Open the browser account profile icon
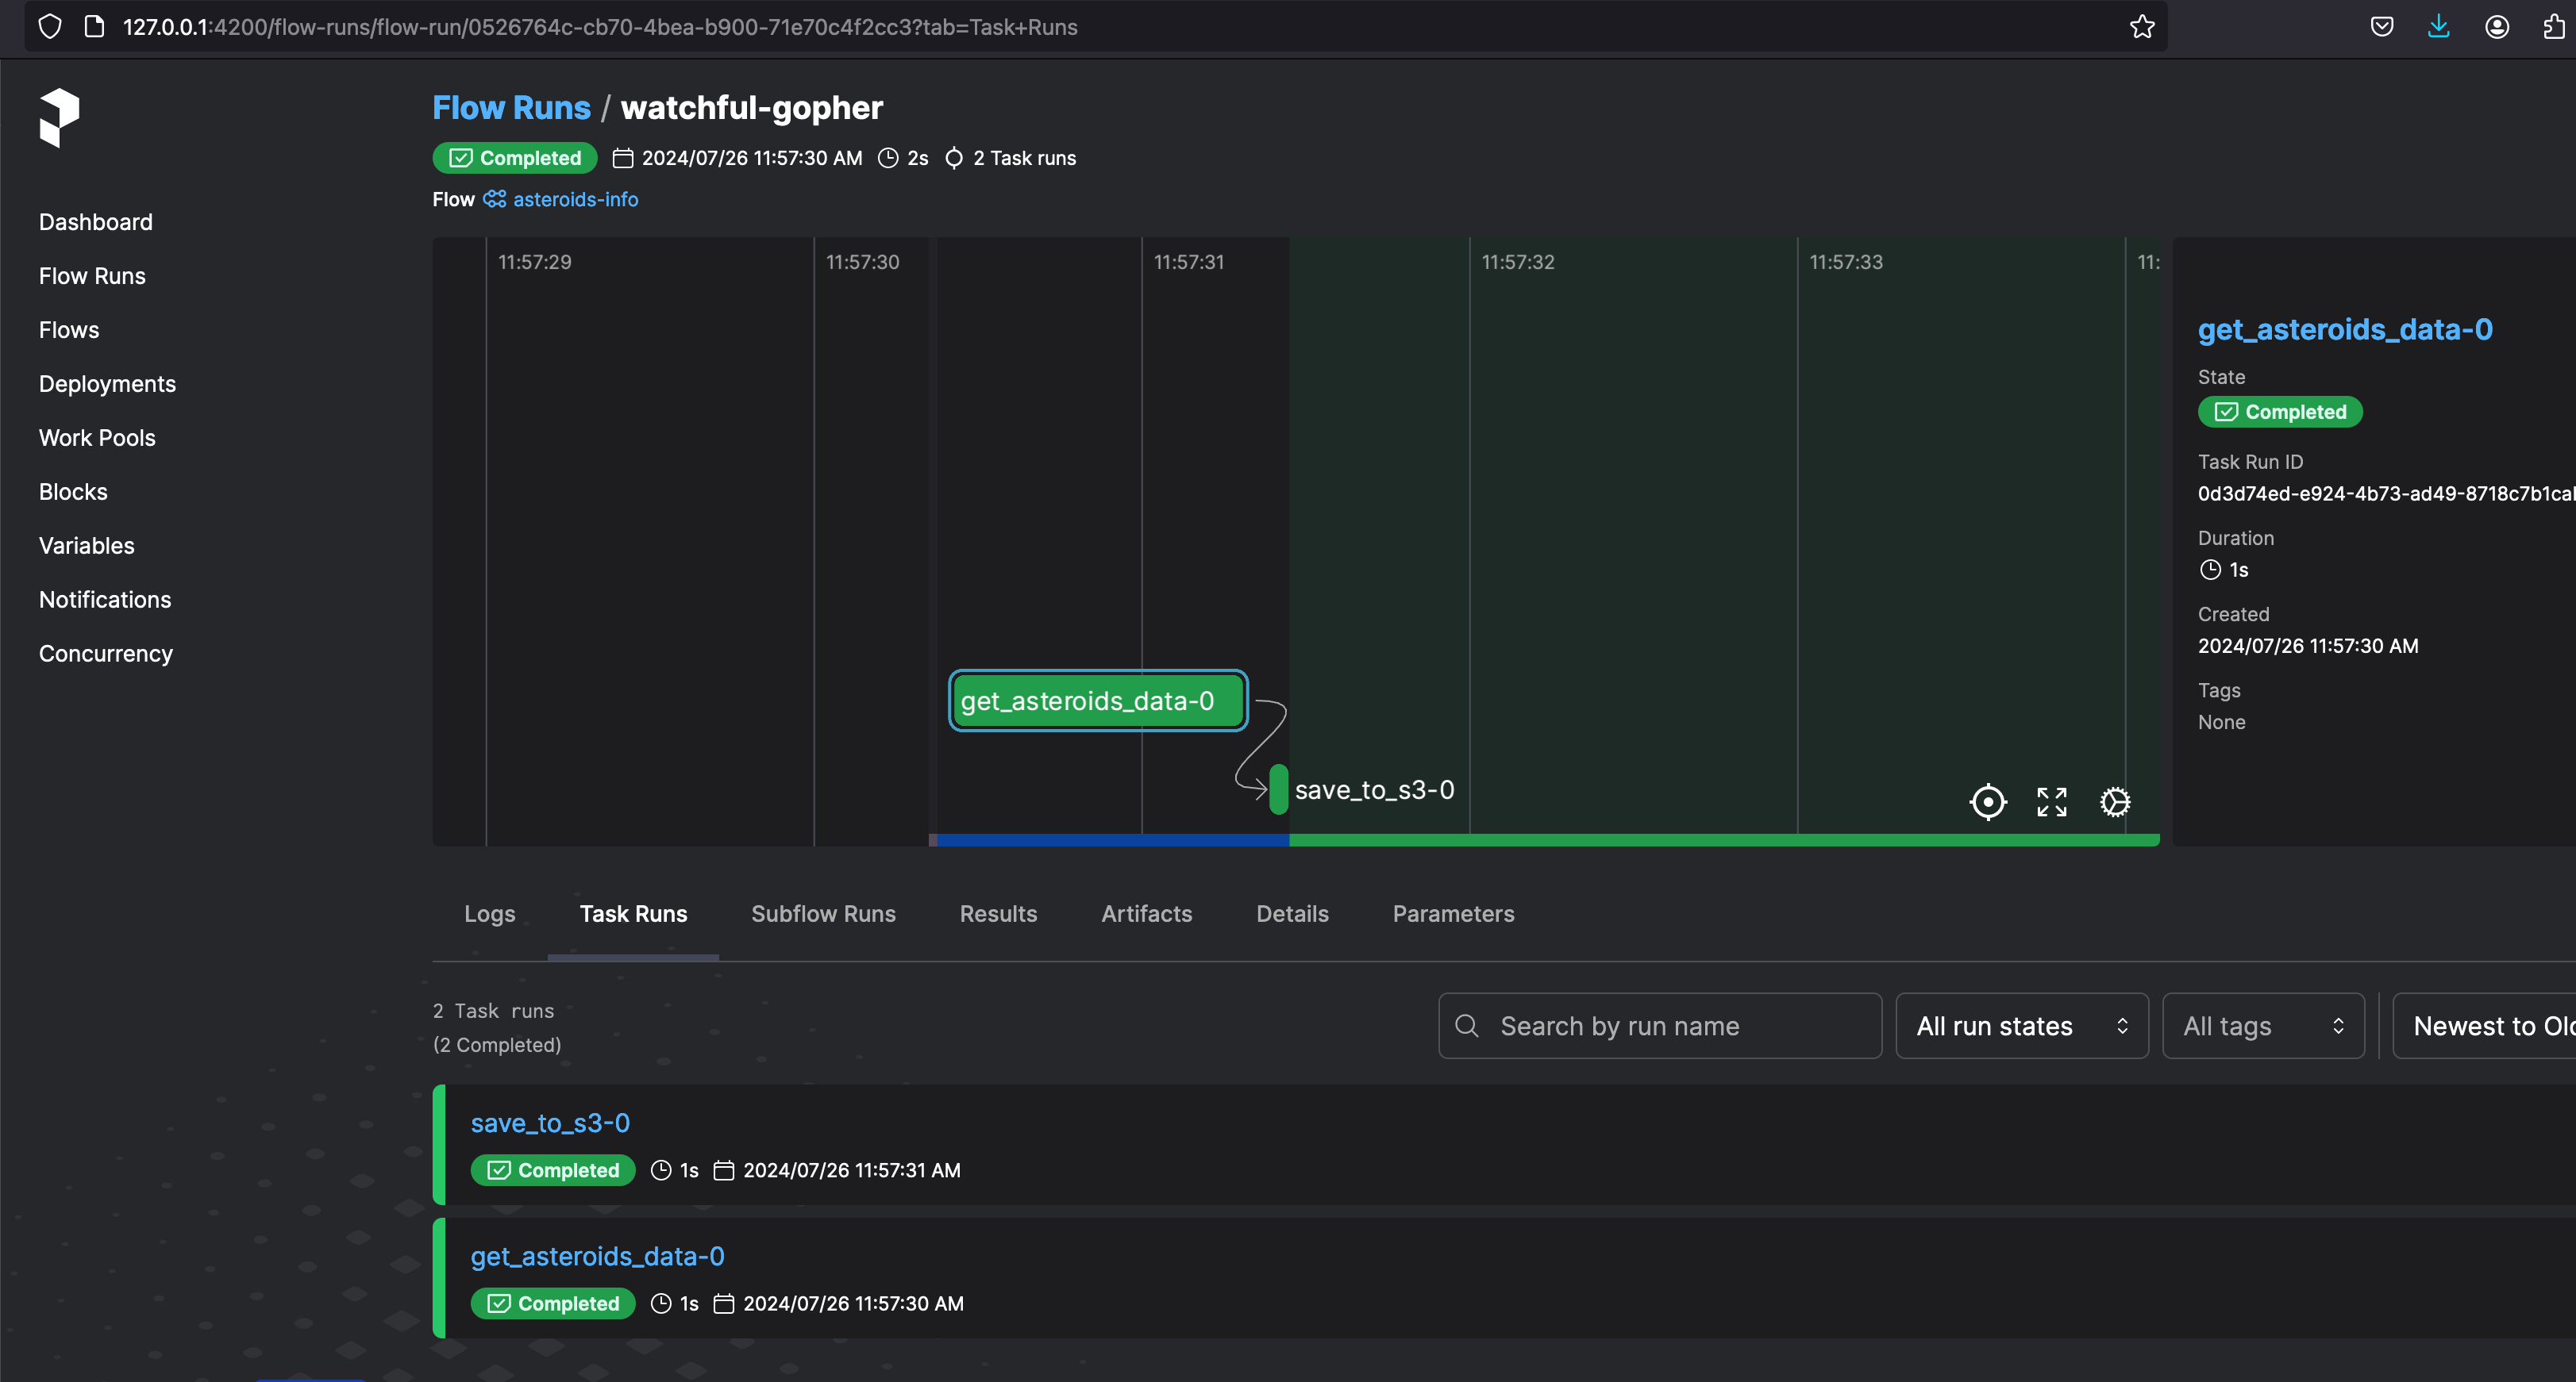This screenshot has height=1382, width=2576. tap(2497, 27)
